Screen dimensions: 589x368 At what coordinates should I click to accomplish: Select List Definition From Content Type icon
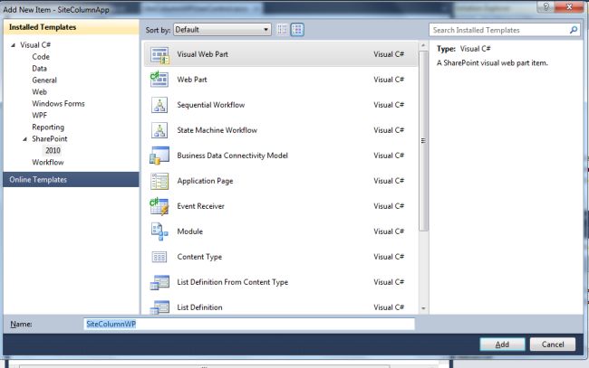click(159, 282)
